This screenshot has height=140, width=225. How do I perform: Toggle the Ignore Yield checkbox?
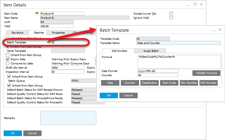pyautogui.click(x=171, y=18)
